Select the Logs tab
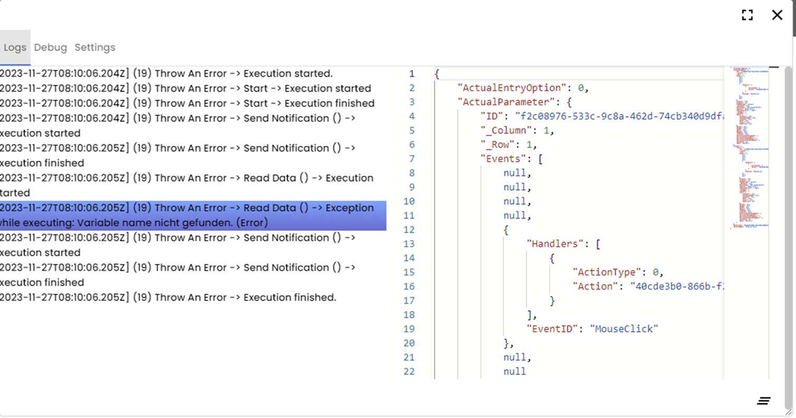 pos(15,47)
